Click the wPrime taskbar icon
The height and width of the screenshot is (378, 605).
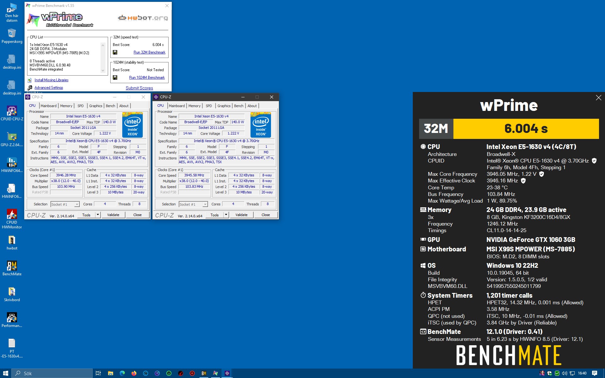[x=216, y=373]
